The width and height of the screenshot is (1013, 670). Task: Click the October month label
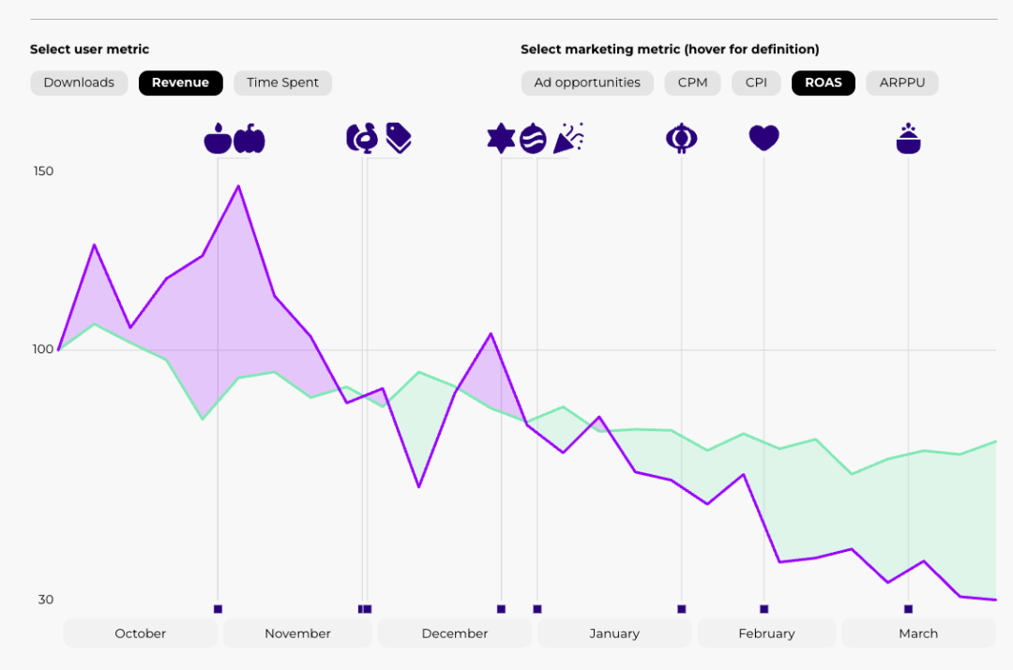click(140, 633)
